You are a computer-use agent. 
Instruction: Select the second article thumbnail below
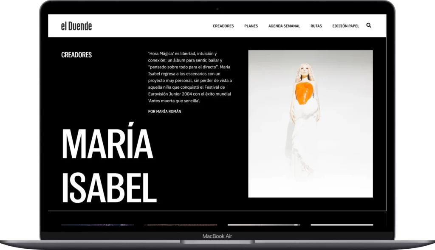pyautogui.click(x=181, y=225)
